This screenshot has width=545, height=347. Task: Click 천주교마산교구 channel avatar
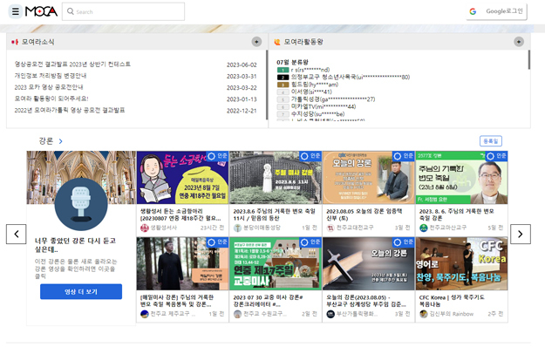click(x=423, y=228)
